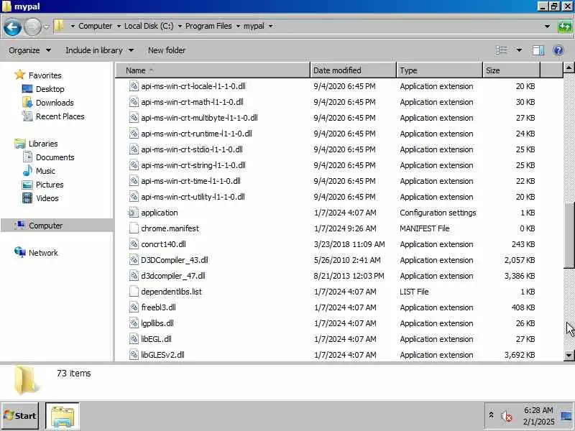Screen dimensions: 575x431
Task: Click the New folder button
Action: (x=167, y=50)
